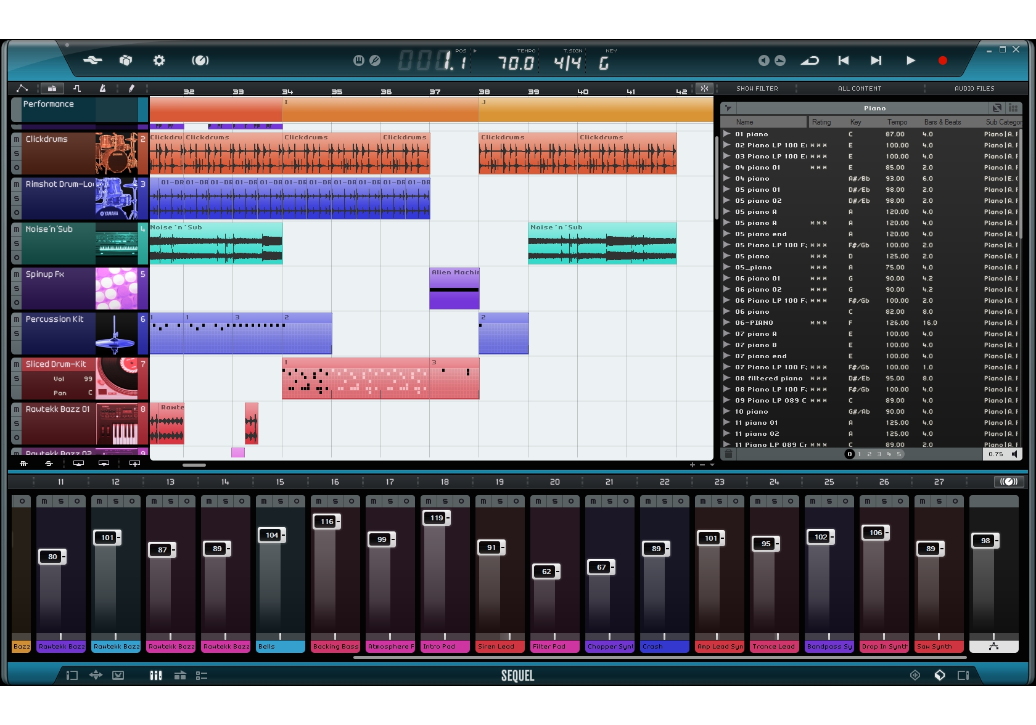Open the dial knob icon in top toolbar
This screenshot has width=1036, height=725.
(x=200, y=60)
